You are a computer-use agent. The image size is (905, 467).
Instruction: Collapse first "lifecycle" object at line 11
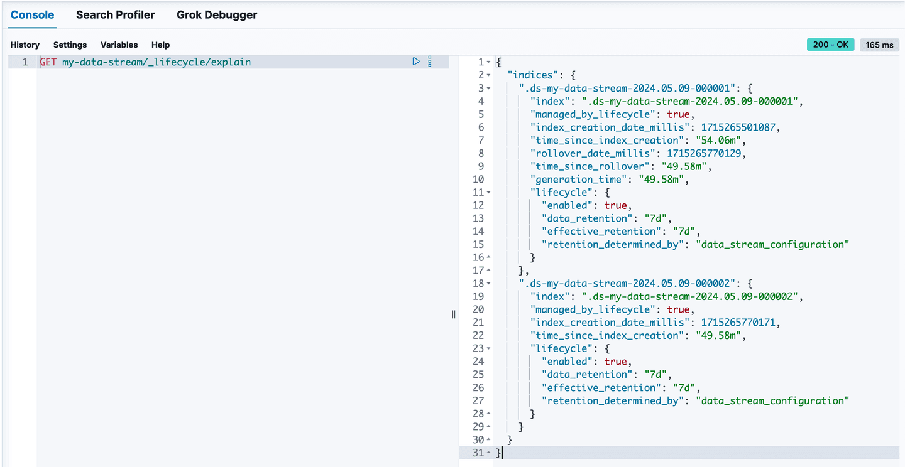pos(489,193)
